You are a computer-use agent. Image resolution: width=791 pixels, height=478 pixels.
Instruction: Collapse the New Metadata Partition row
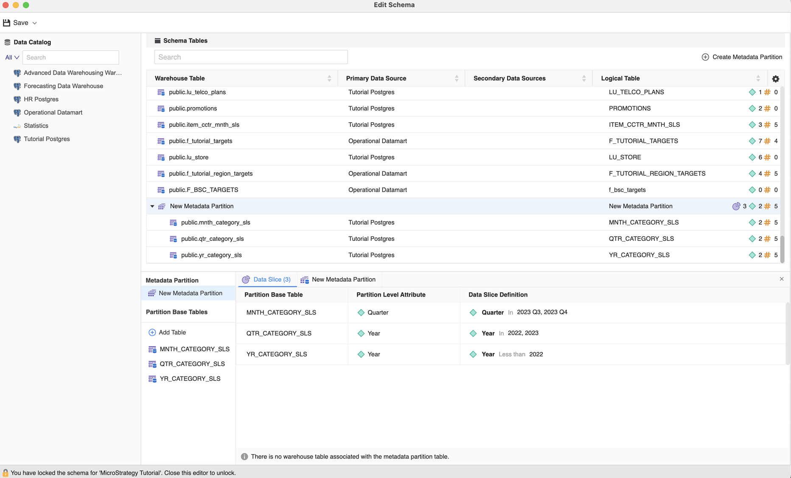click(x=152, y=206)
